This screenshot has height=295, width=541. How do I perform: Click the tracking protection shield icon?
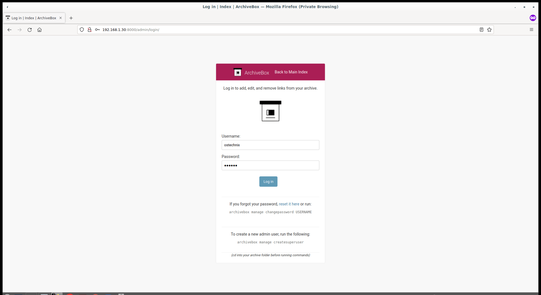[82, 30]
